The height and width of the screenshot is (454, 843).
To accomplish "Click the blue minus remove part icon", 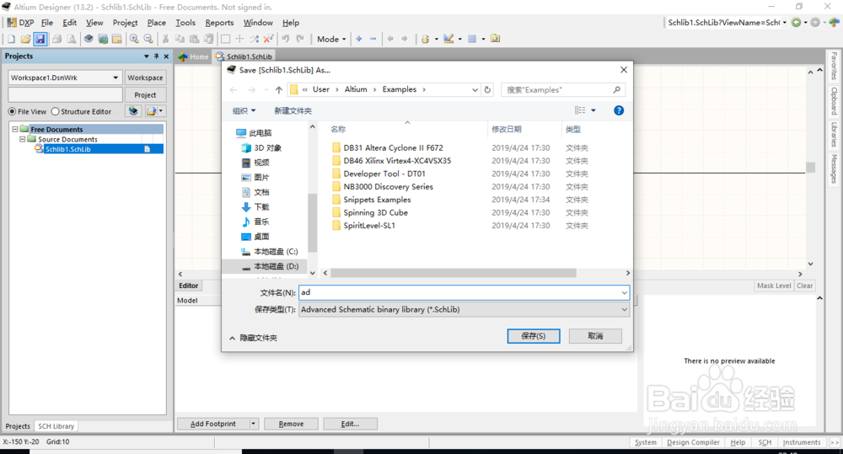I will [x=373, y=39].
